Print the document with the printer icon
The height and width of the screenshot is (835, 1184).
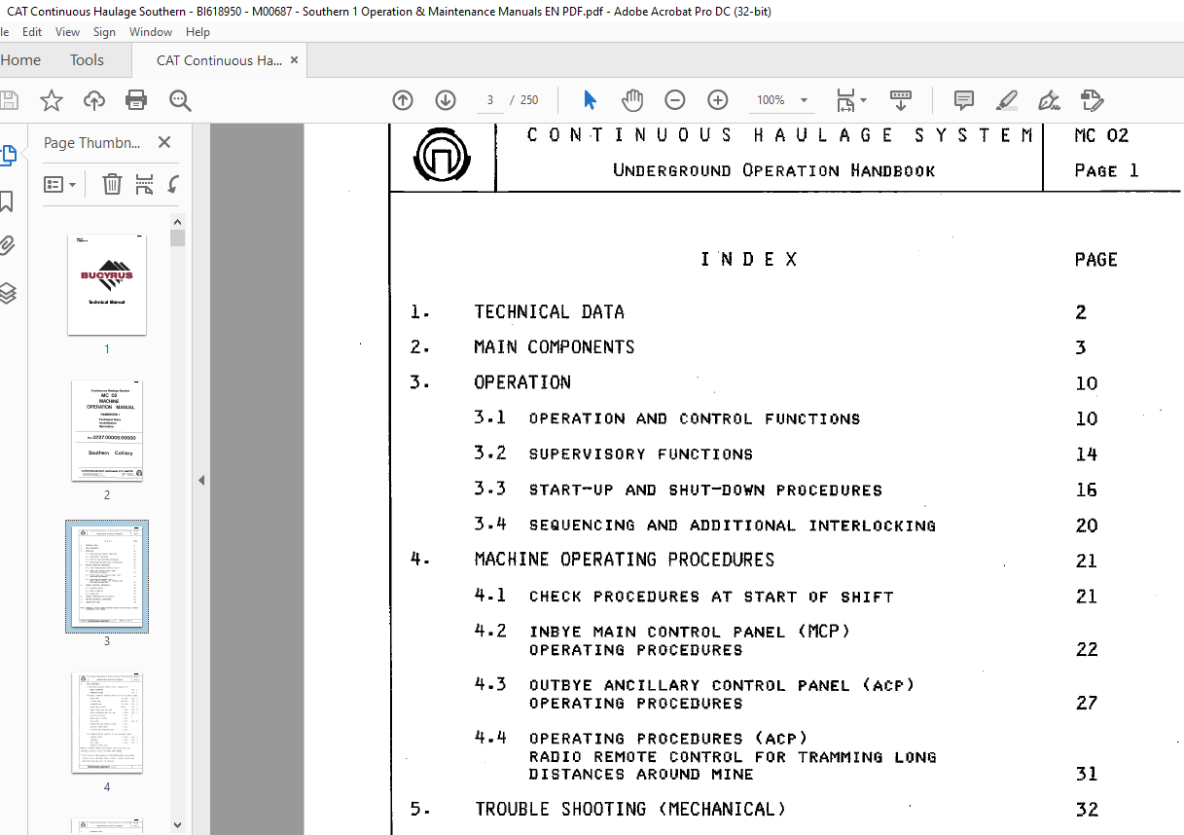136,100
